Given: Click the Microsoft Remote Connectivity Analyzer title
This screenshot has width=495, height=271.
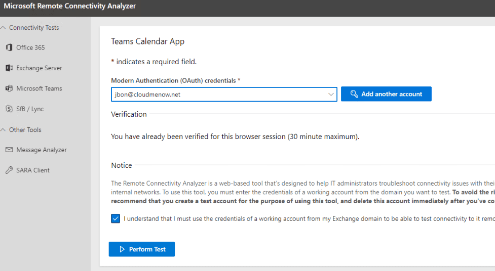Looking at the screenshot, I should tap(70, 7).
